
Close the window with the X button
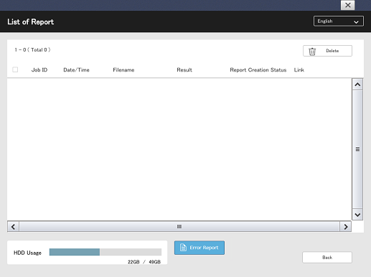348,5
